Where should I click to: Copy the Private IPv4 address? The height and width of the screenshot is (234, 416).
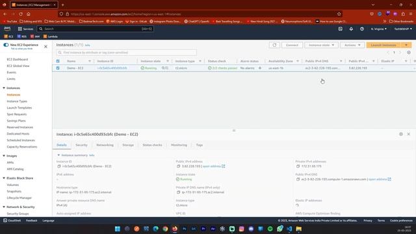(x=298, y=166)
